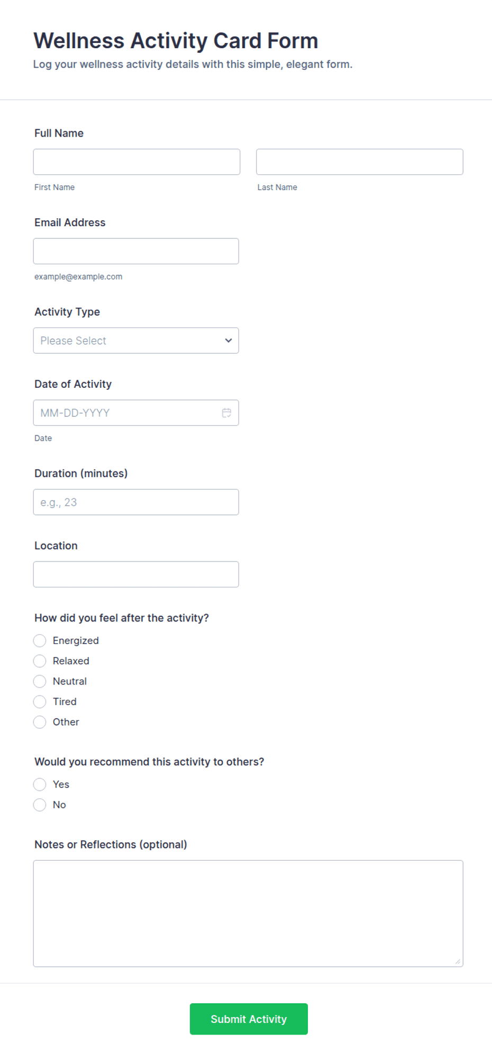
Task: Focus the First Name input field
Action: pos(136,162)
